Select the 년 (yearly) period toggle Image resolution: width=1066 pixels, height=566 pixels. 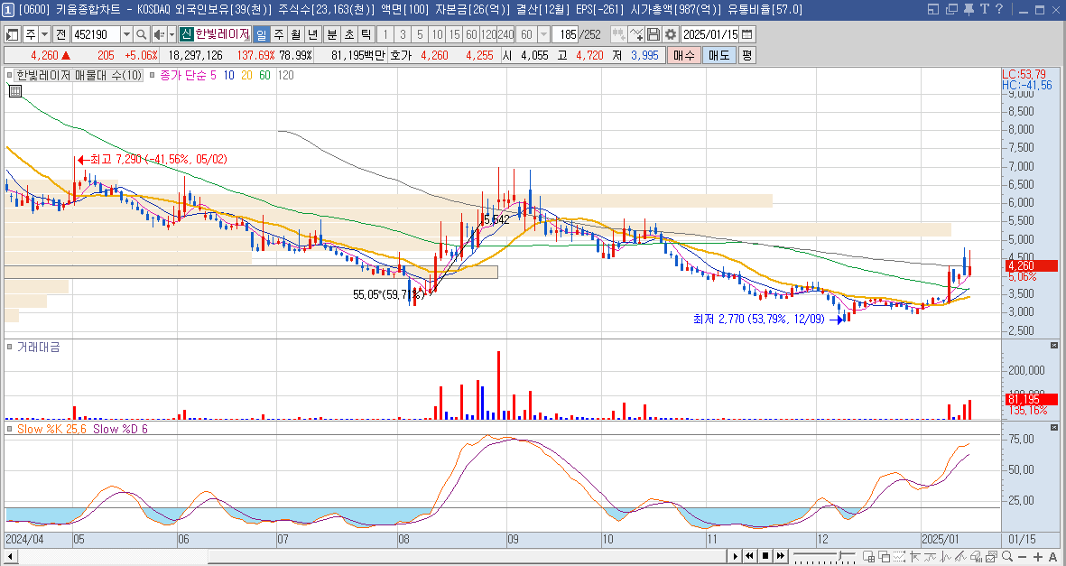point(312,34)
